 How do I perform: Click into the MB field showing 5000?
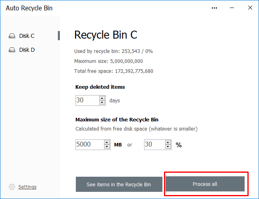click(x=89, y=144)
